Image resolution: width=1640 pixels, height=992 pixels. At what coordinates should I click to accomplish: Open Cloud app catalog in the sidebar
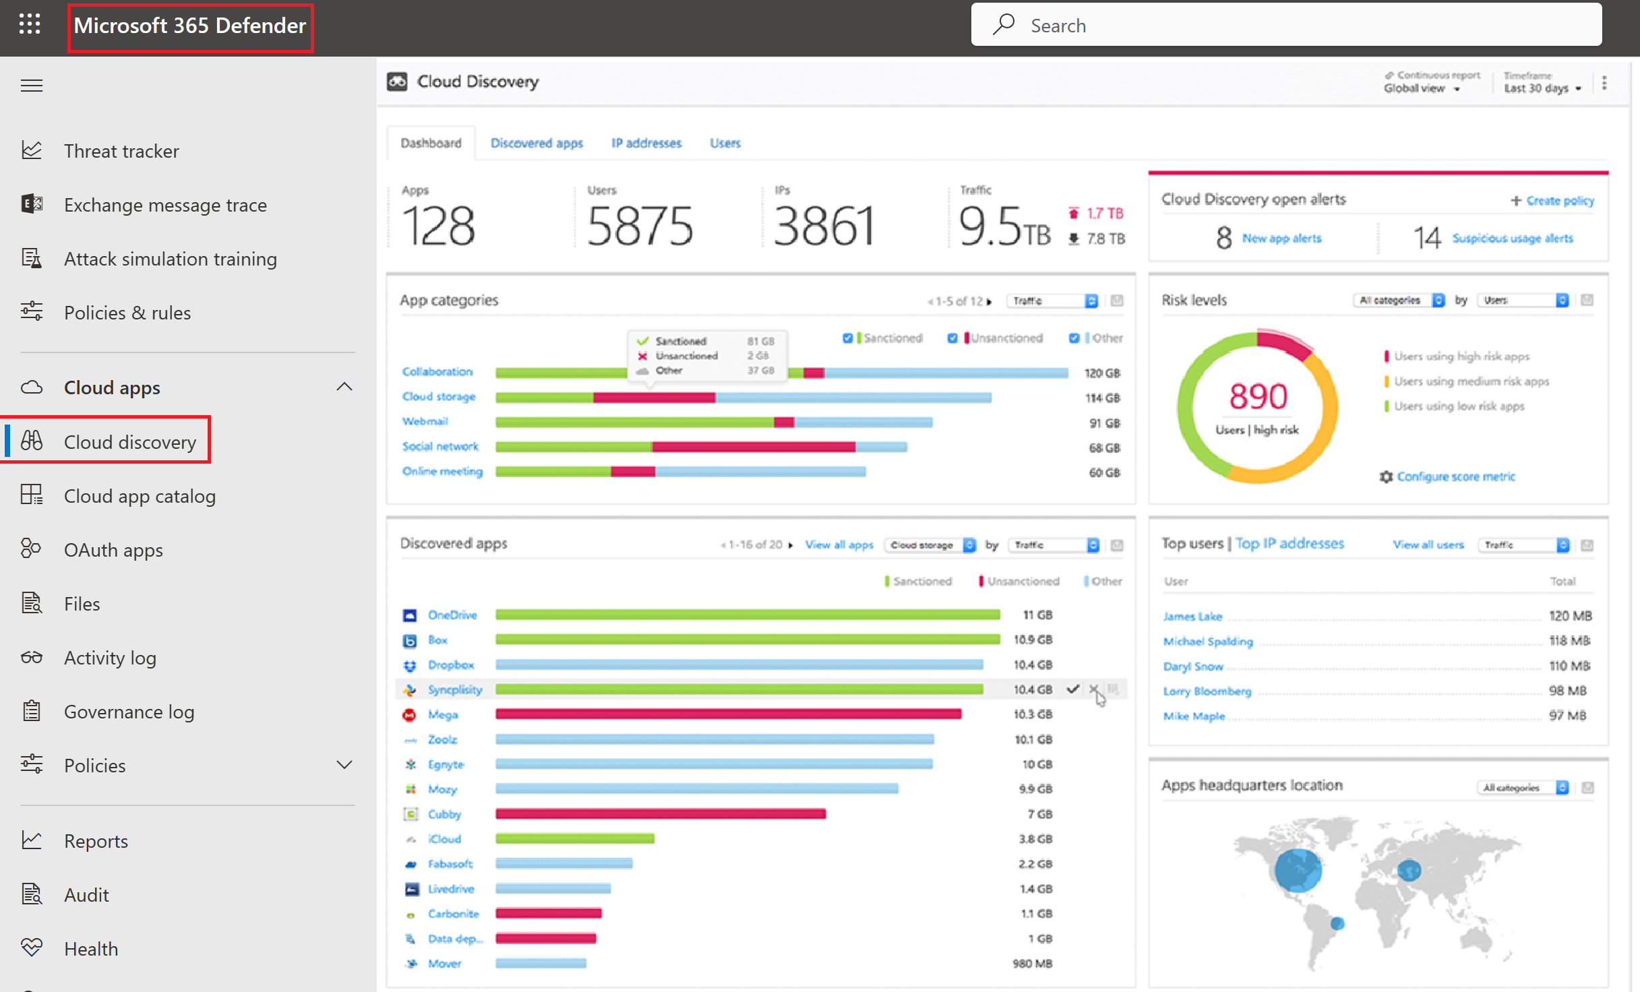[140, 496]
